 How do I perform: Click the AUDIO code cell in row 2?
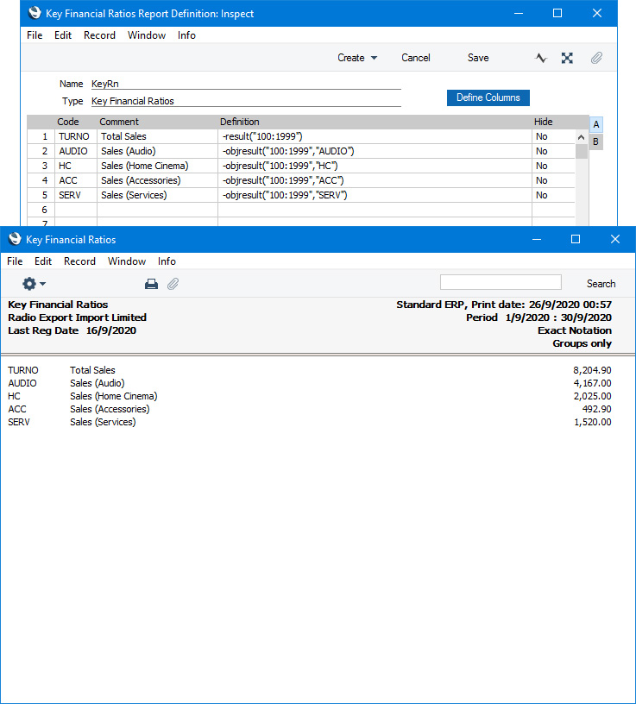coord(75,151)
